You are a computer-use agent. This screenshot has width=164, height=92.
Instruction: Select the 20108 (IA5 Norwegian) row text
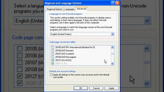(66, 57)
